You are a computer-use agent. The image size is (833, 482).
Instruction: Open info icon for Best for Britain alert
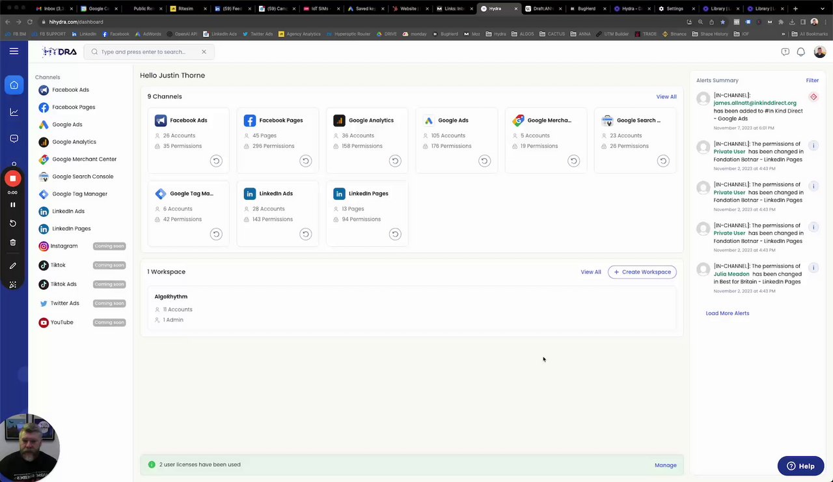tap(813, 268)
